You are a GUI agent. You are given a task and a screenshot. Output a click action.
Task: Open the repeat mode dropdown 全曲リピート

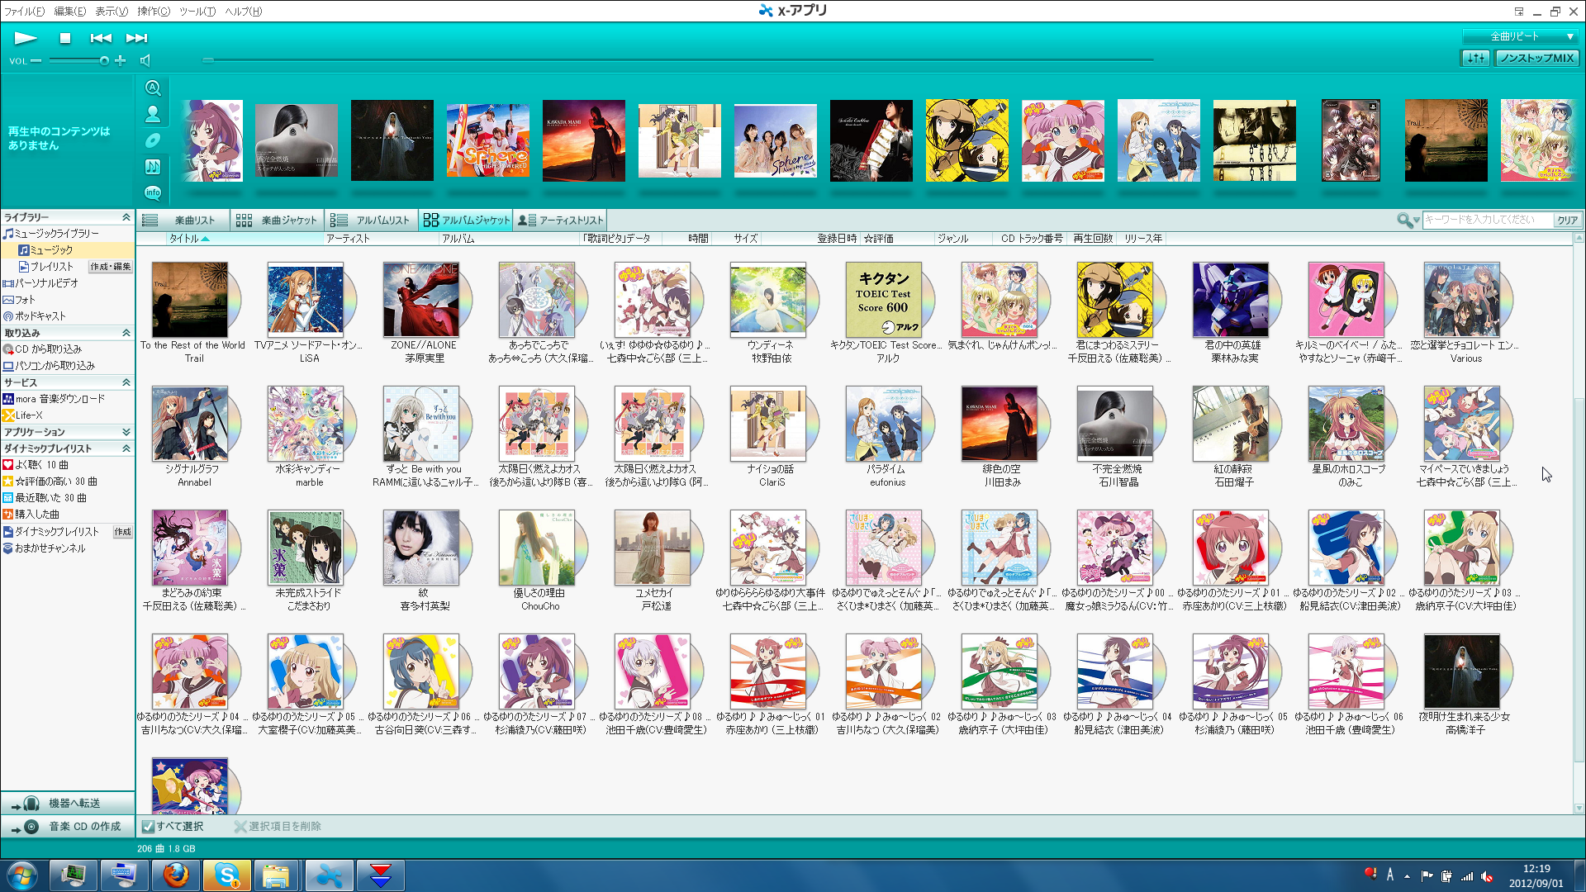point(1520,36)
